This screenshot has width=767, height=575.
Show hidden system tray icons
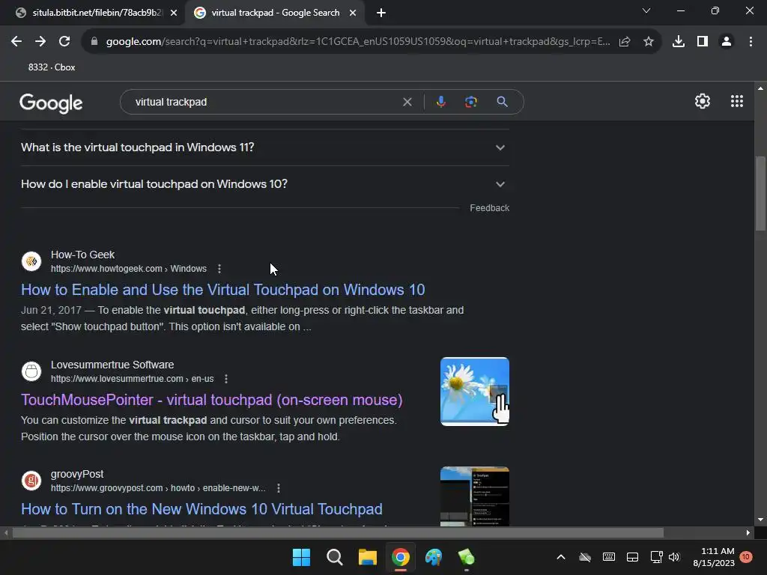[561, 557]
